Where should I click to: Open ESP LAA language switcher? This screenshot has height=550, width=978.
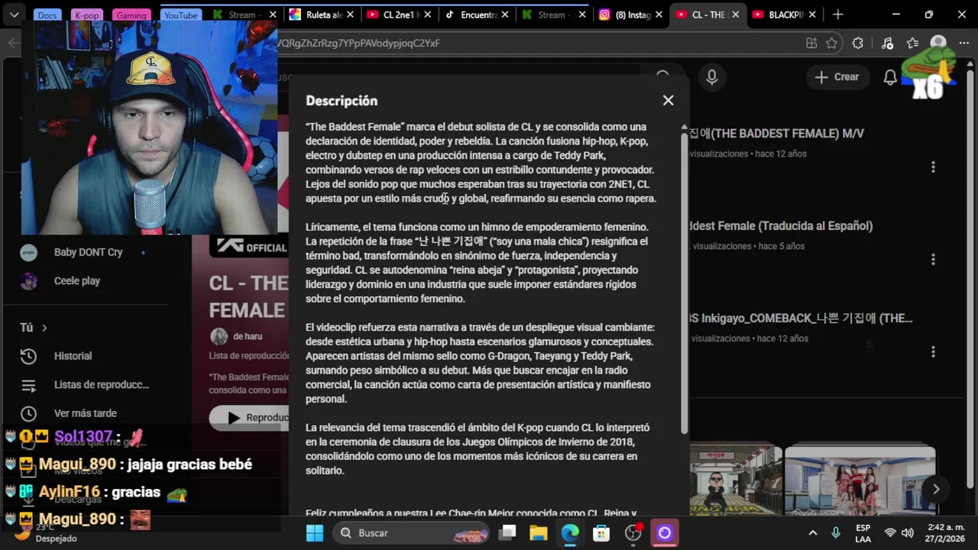[x=863, y=533]
